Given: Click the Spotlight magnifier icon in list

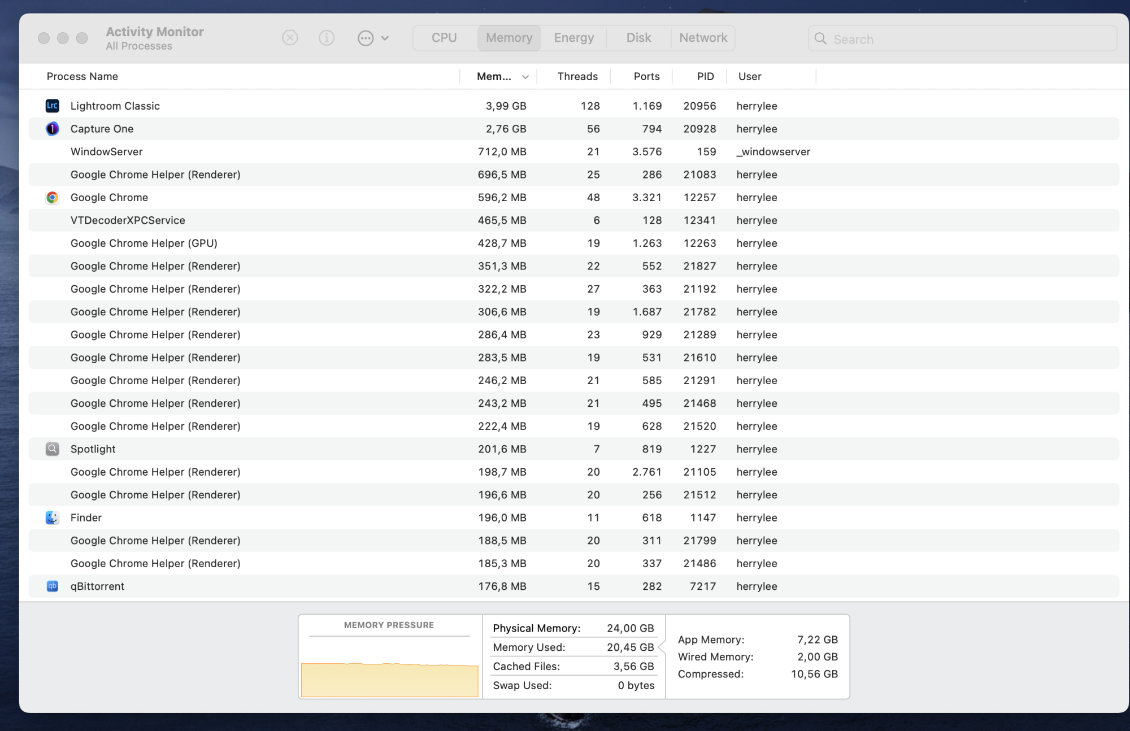Looking at the screenshot, I should click(52, 449).
